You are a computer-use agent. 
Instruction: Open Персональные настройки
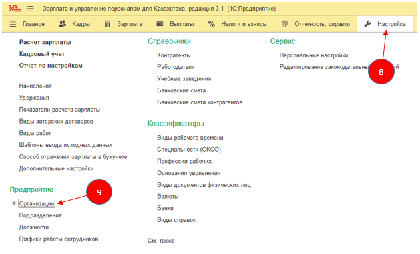[x=314, y=55]
